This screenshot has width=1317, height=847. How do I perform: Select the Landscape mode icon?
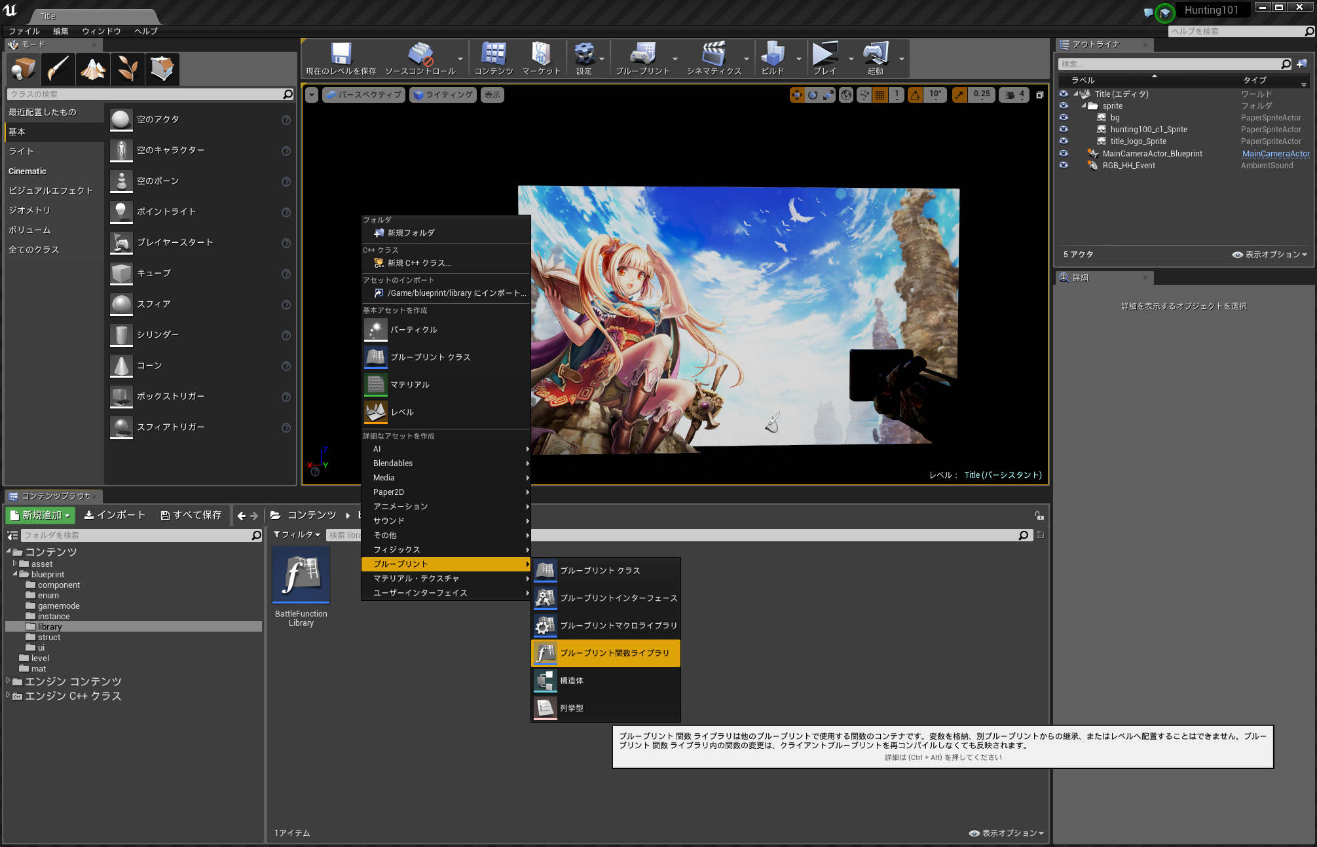click(x=93, y=69)
